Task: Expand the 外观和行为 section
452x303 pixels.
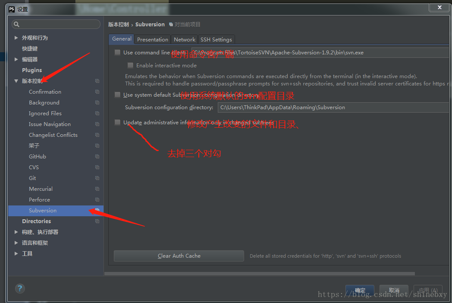Action: click(x=16, y=38)
